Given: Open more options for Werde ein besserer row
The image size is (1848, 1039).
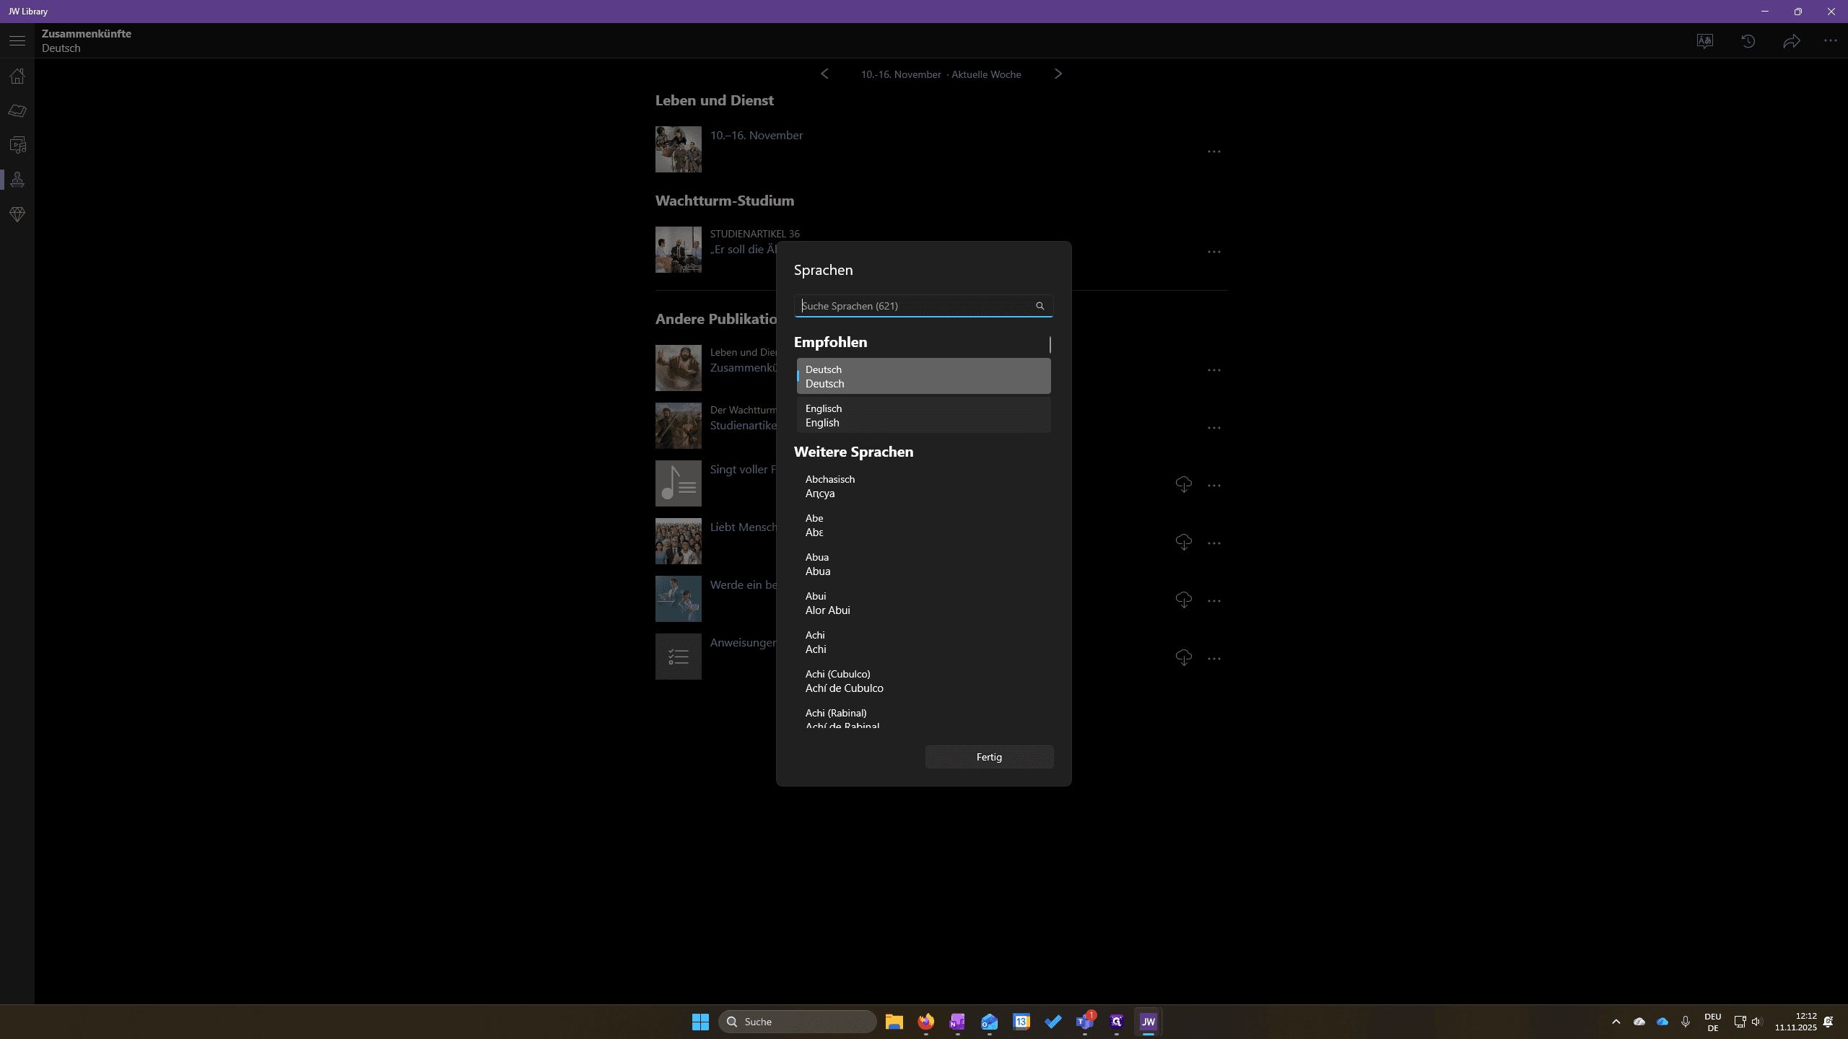Looking at the screenshot, I should point(1214,601).
